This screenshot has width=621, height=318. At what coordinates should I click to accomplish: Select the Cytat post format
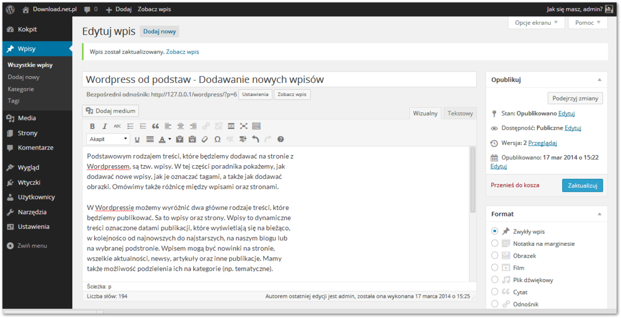pos(495,292)
